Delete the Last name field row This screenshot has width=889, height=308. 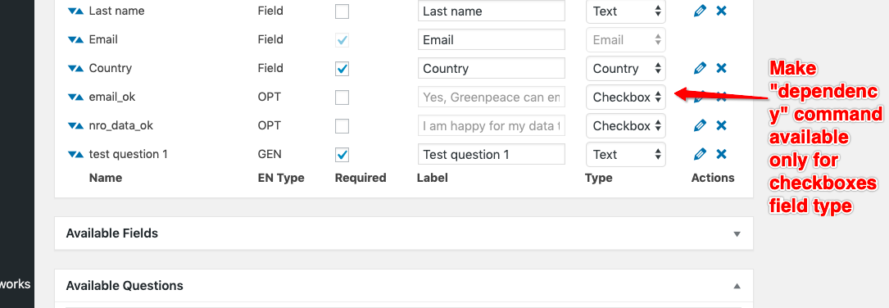point(721,11)
